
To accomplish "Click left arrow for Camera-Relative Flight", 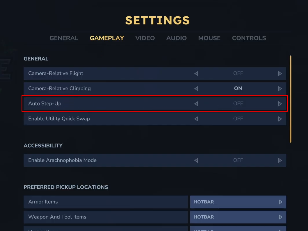I will (x=196, y=74).
